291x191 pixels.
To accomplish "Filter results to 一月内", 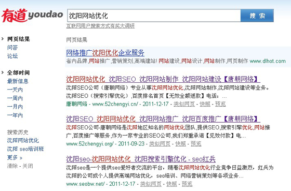I will [x=15, y=107].
